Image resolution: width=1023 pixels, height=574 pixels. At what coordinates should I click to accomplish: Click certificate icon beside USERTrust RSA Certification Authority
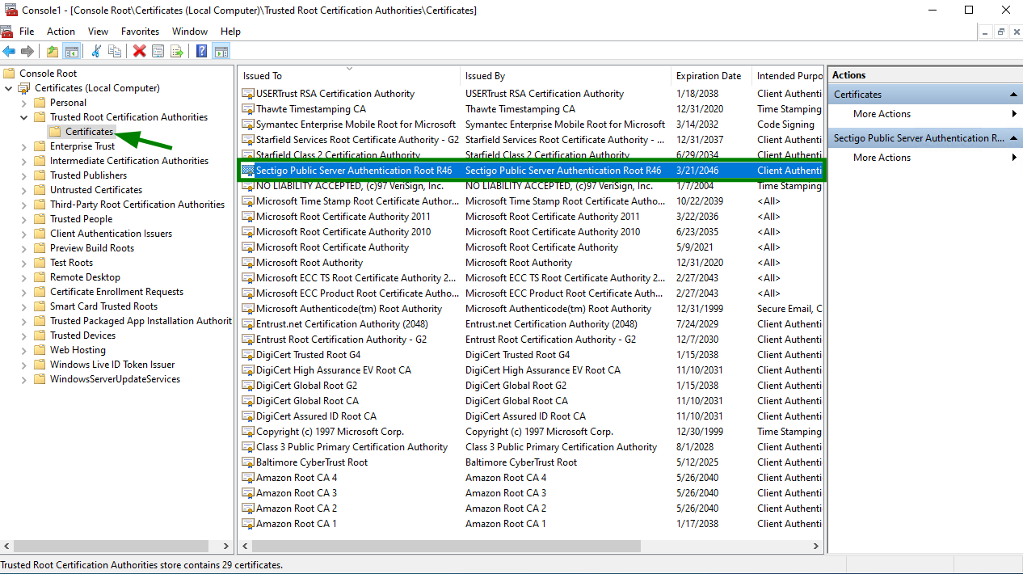pos(248,94)
